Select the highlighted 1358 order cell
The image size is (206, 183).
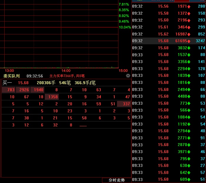click(52, 97)
